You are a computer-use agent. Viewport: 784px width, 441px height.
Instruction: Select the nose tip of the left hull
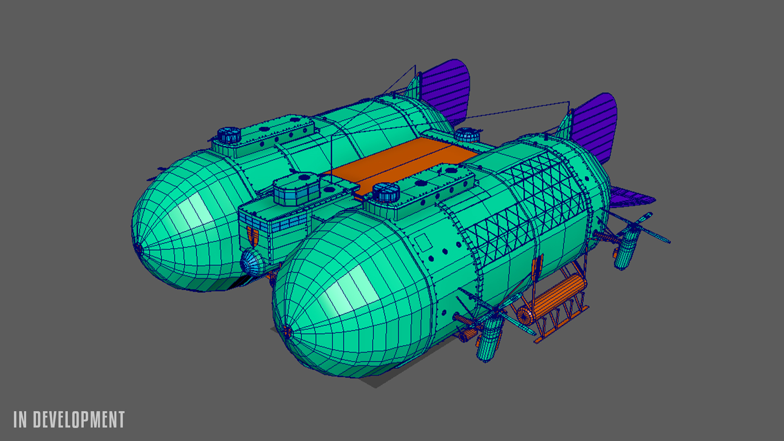[138, 248]
